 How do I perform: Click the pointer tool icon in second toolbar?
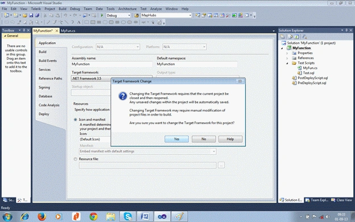coord(153,22)
